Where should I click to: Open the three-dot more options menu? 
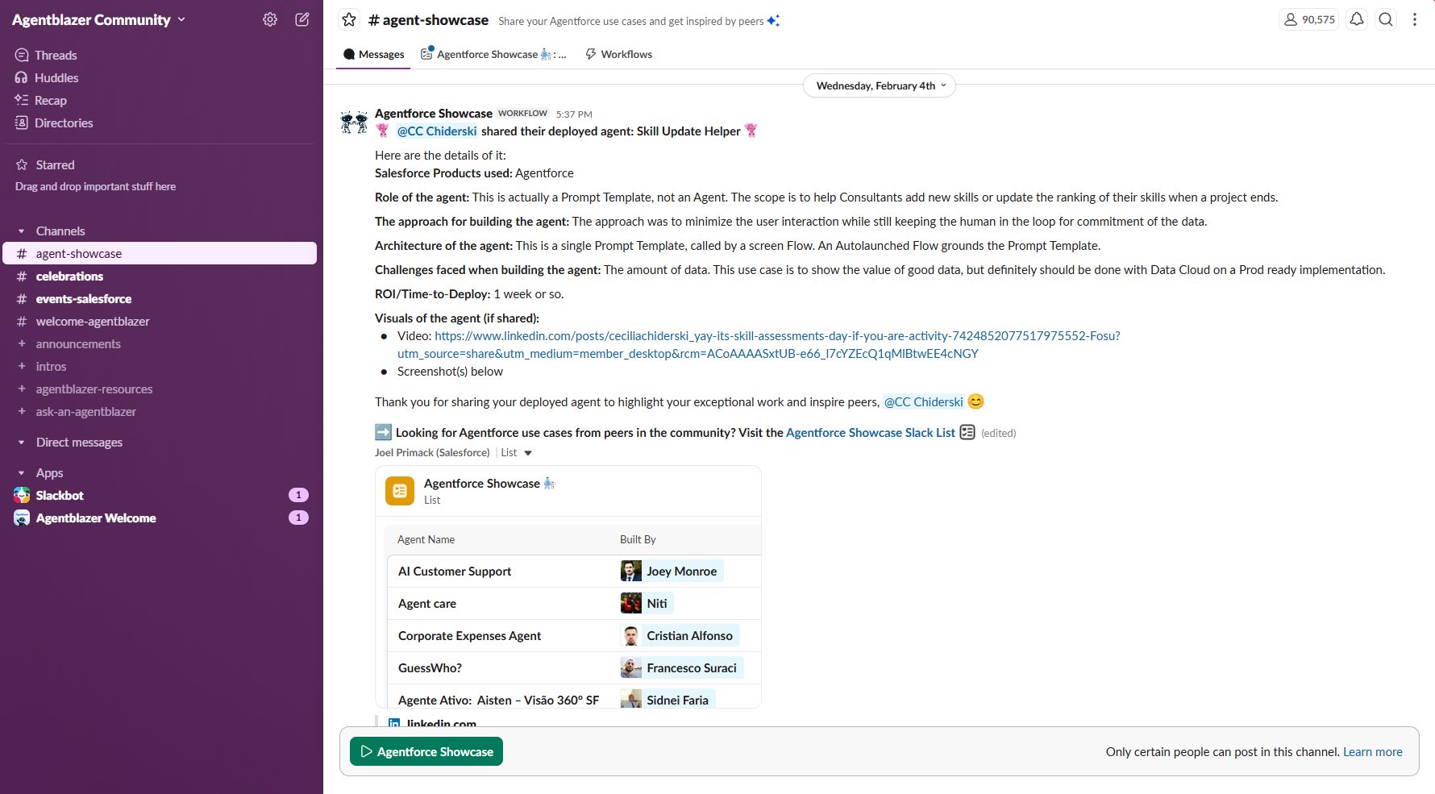tap(1415, 19)
